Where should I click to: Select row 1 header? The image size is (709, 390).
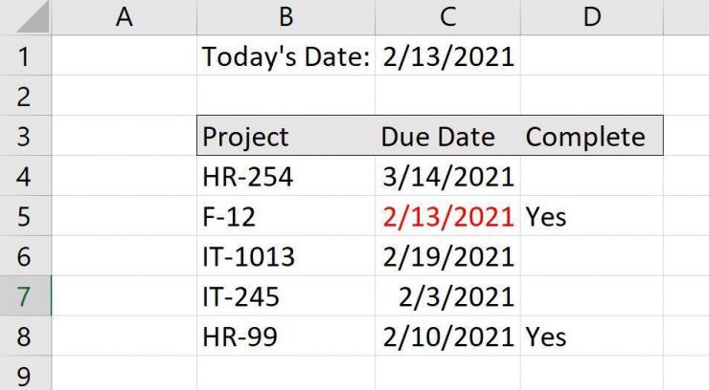click(25, 56)
